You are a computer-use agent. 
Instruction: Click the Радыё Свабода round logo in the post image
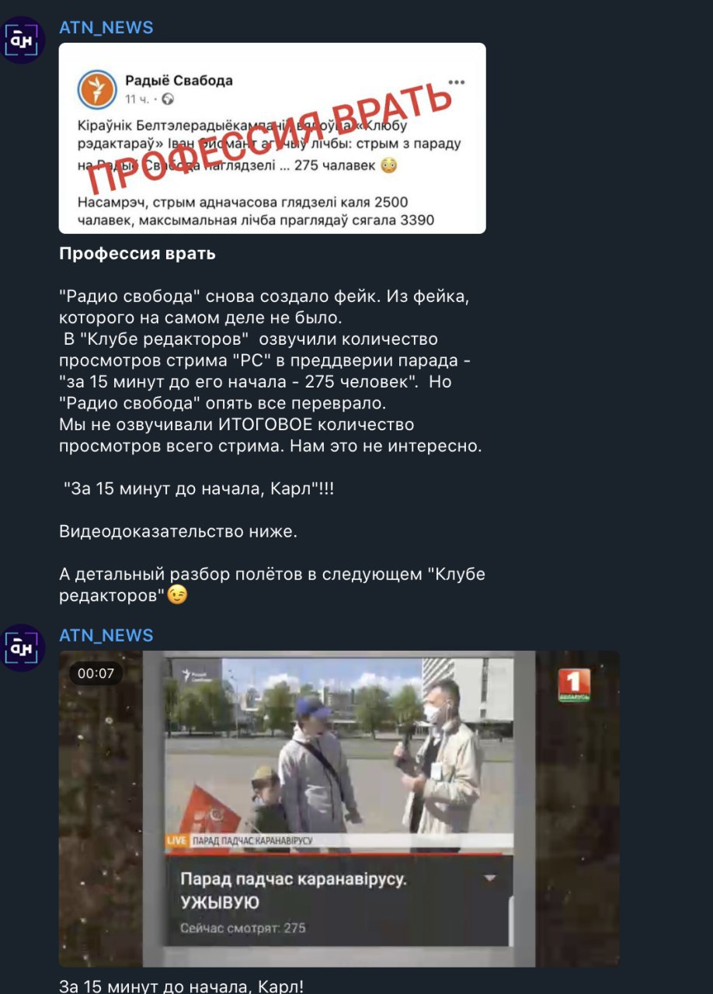pyautogui.click(x=96, y=89)
